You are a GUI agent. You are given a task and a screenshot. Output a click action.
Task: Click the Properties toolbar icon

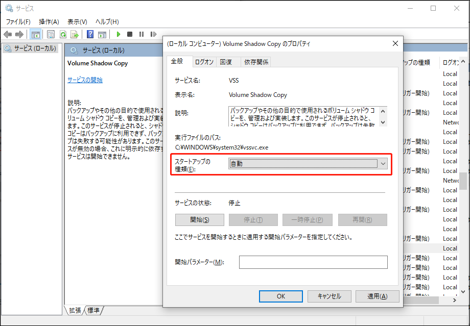click(x=50, y=34)
